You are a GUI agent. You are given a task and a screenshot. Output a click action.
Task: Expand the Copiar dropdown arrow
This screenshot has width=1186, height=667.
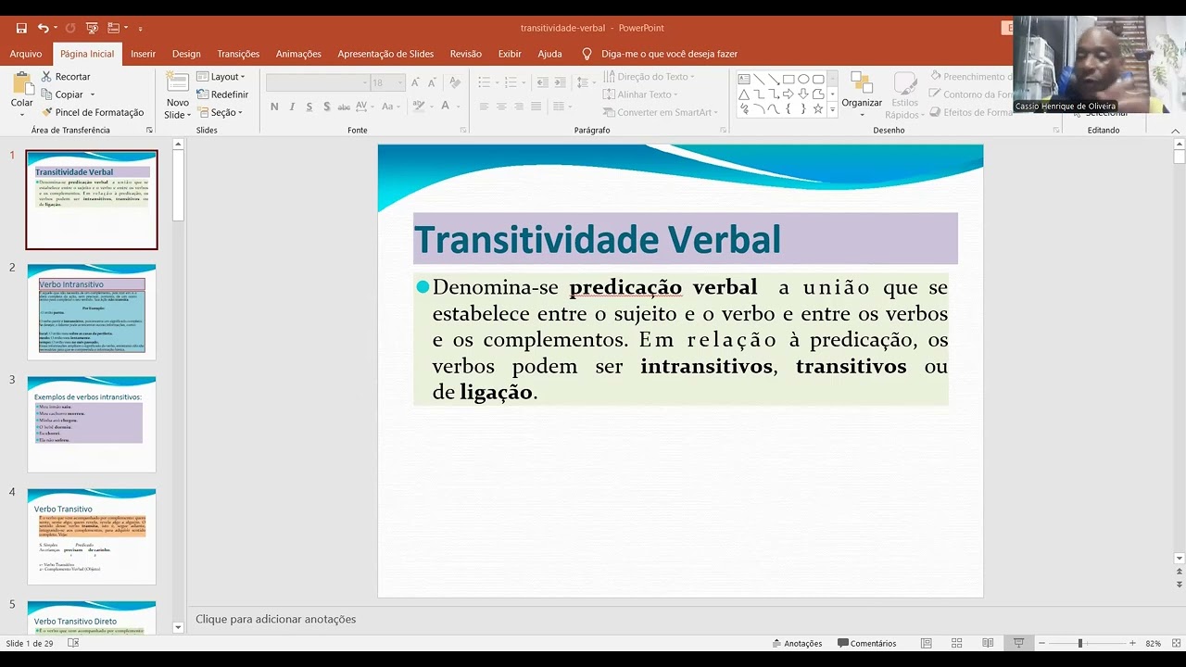pyautogui.click(x=92, y=94)
